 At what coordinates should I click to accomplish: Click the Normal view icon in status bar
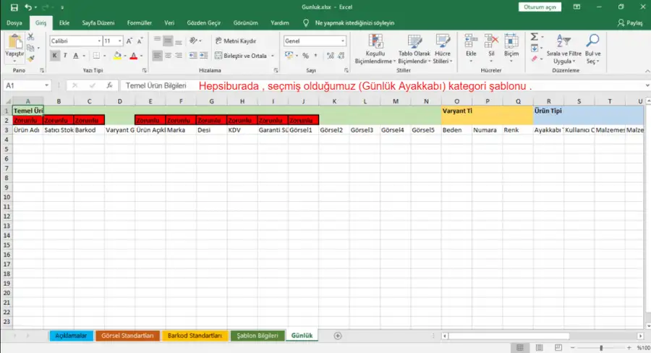(x=520, y=348)
